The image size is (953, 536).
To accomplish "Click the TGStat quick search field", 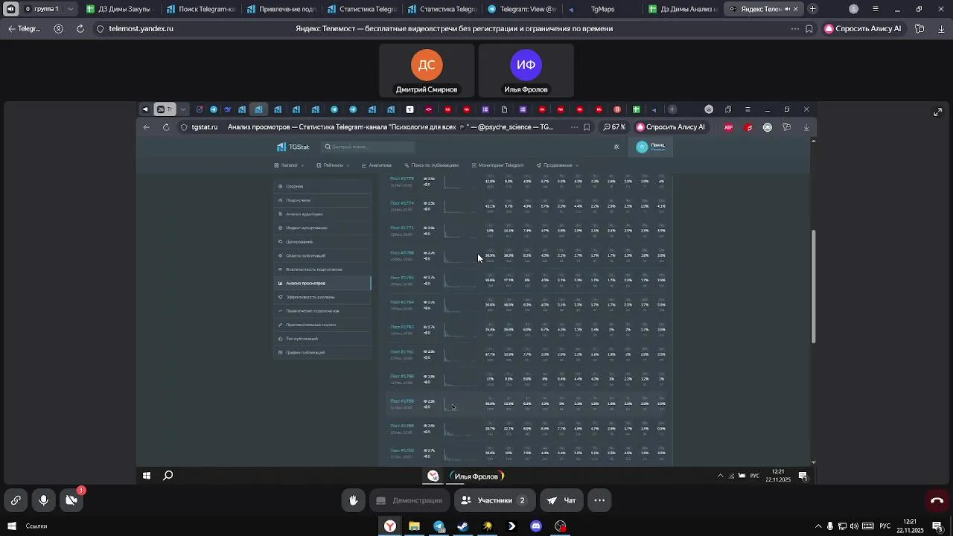I will [368, 147].
